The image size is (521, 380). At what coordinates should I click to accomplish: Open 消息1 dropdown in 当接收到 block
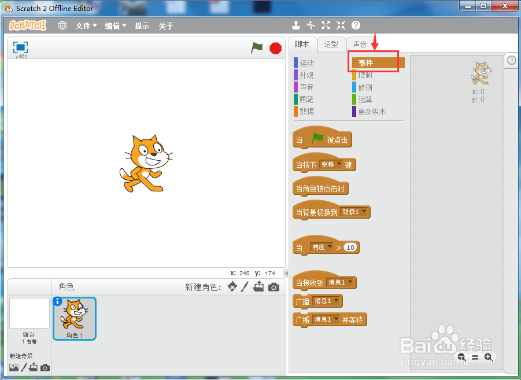point(340,282)
